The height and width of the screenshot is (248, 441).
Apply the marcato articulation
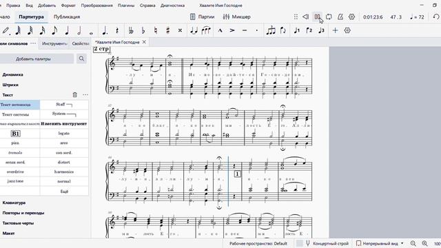pyautogui.click(x=220, y=30)
